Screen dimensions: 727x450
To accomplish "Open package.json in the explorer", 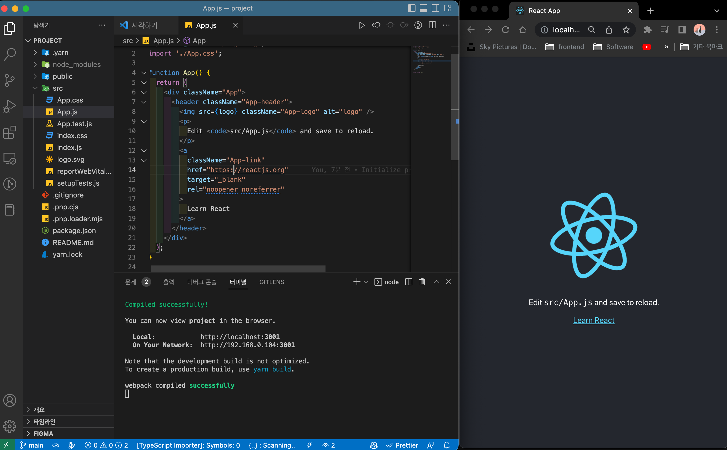I will tap(69, 231).
